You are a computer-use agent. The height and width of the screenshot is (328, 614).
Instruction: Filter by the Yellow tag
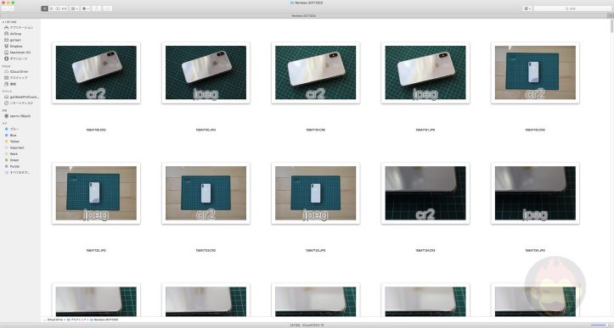pos(12,142)
